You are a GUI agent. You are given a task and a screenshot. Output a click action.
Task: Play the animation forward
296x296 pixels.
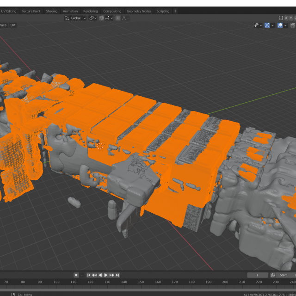pyautogui.click(x=106, y=275)
